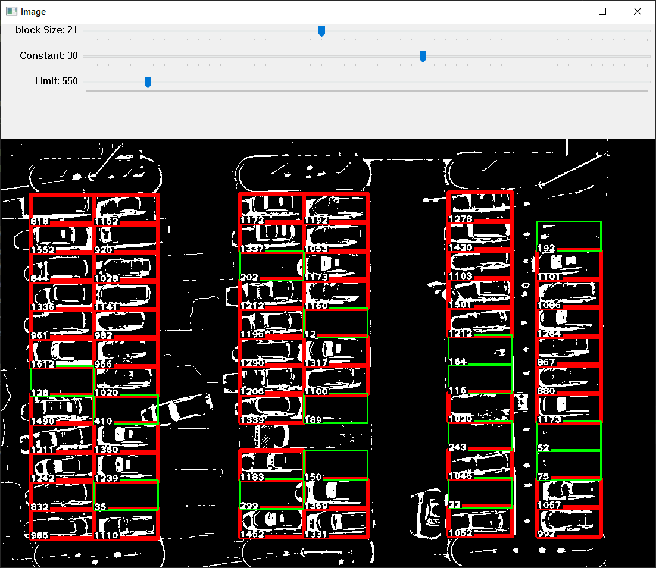Select the green parking slot labeled 116
This screenshot has width=656, height=568.
(480, 379)
